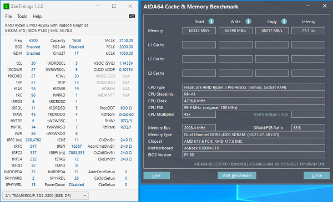Screen dimensions: 333x202
Task: Click the L1 Cache Read result field
Action: [x=199, y=45]
